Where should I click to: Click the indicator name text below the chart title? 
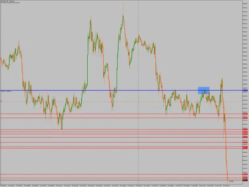tap(10, 3)
